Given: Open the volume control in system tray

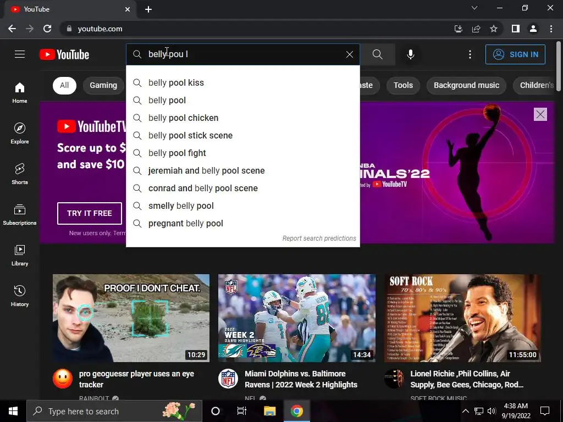Looking at the screenshot, I should point(492,411).
